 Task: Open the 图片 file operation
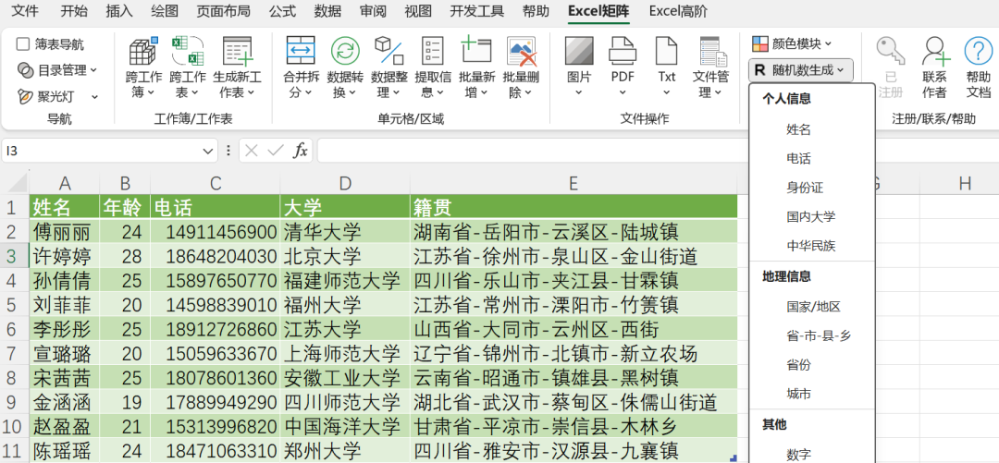click(579, 67)
